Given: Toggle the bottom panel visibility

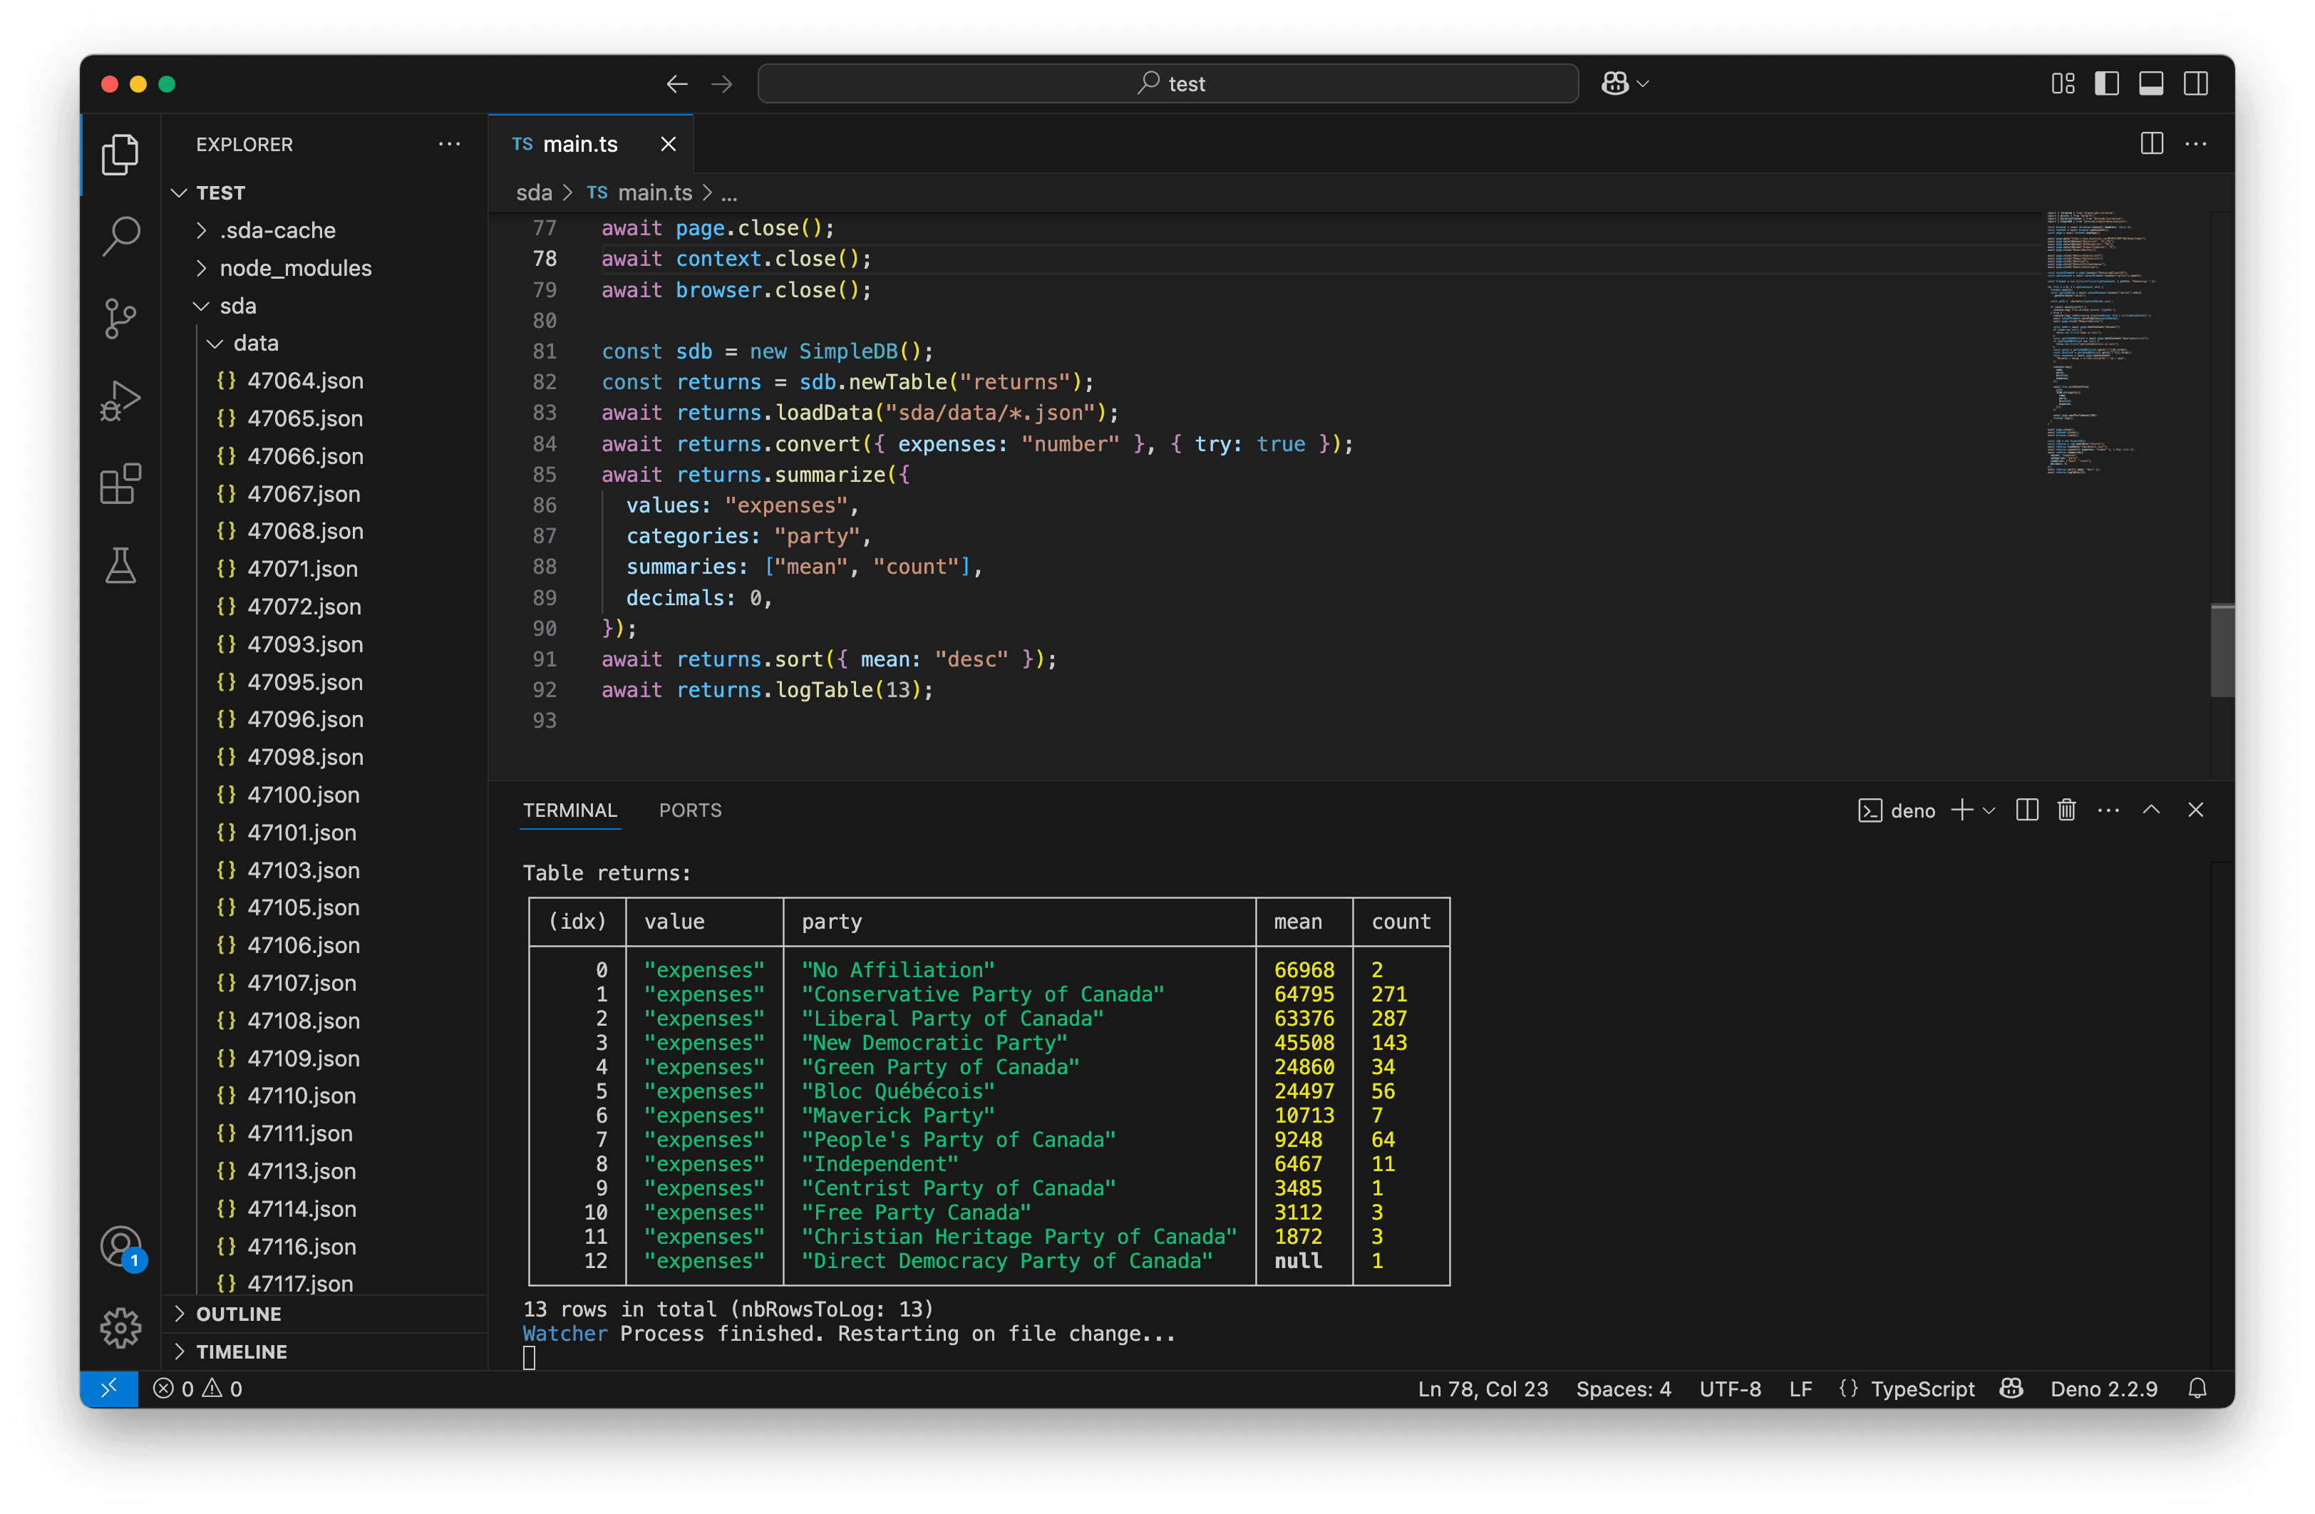Looking at the screenshot, I should pos(2152,83).
